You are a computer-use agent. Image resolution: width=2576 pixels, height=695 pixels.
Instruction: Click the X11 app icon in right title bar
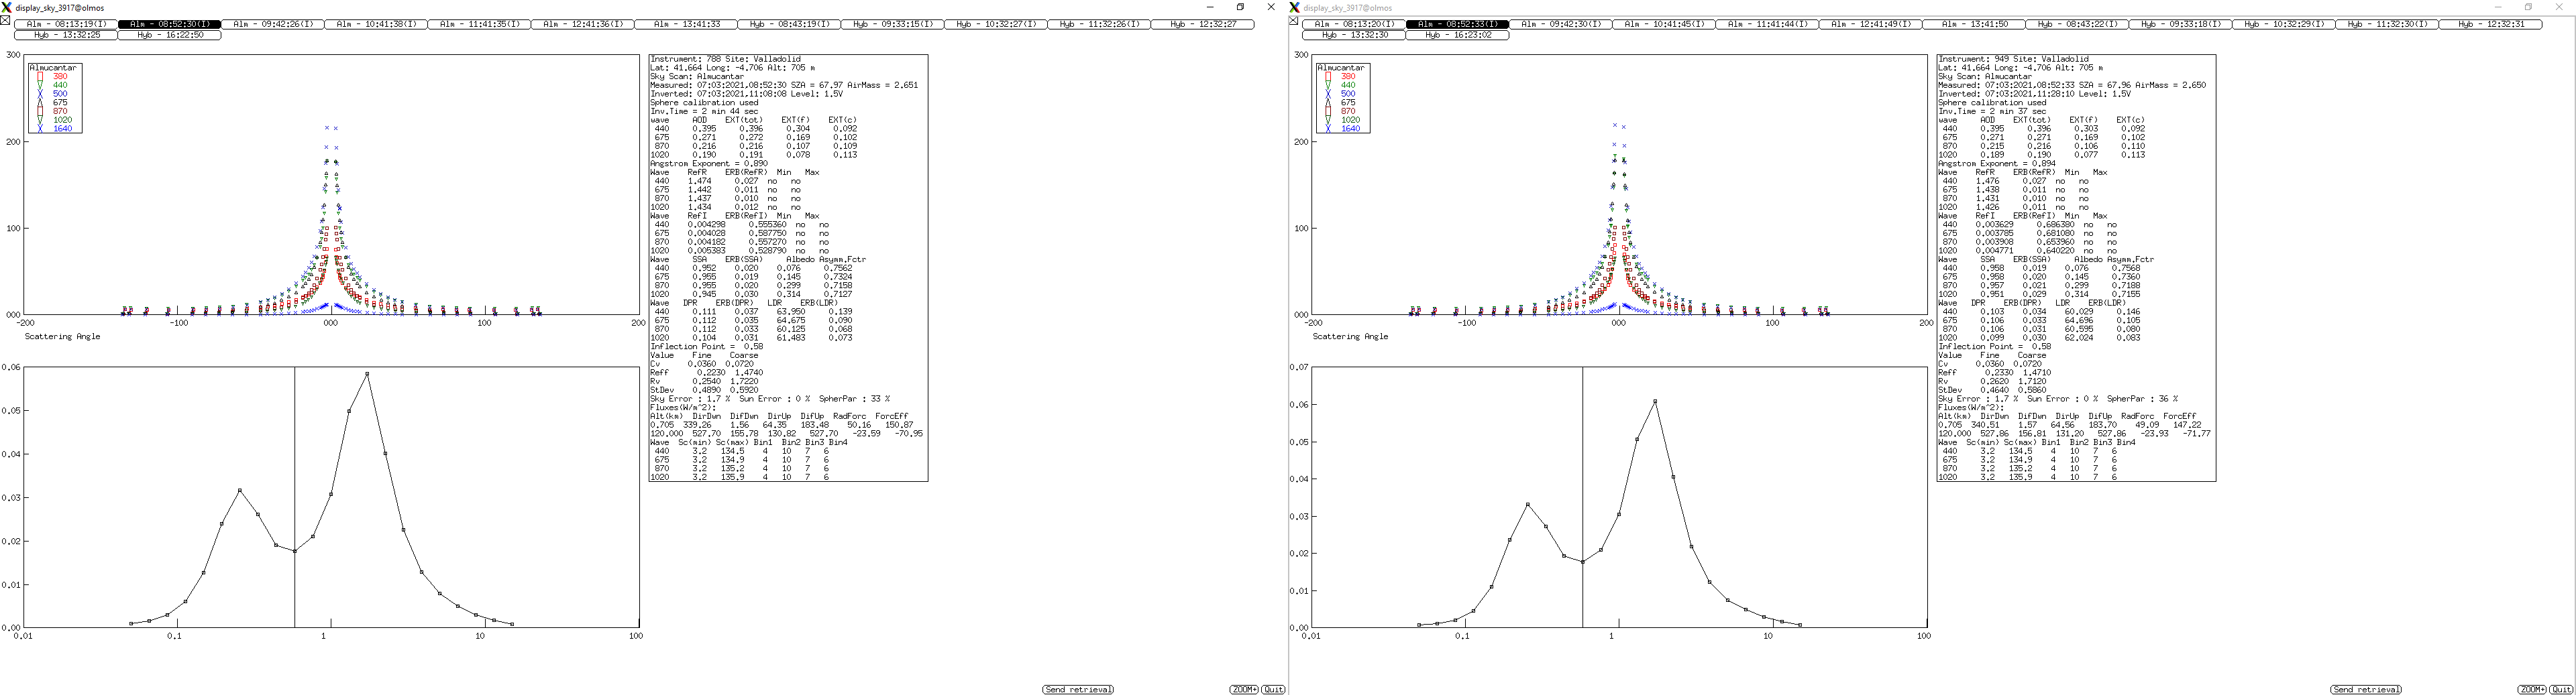1295,7
